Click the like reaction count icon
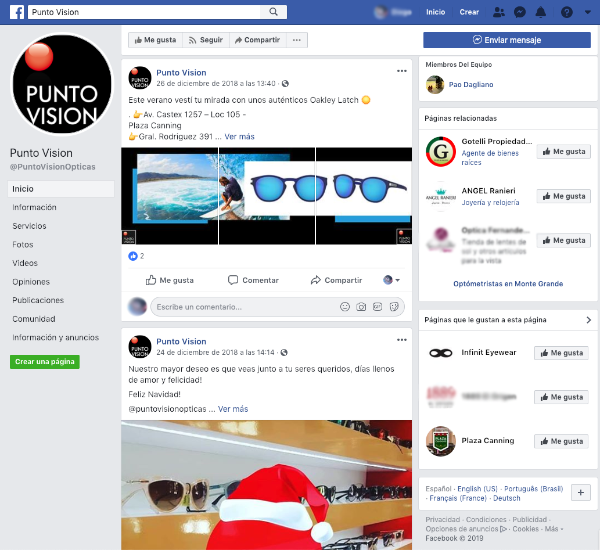The width and height of the screenshot is (600, 550). coord(133,256)
